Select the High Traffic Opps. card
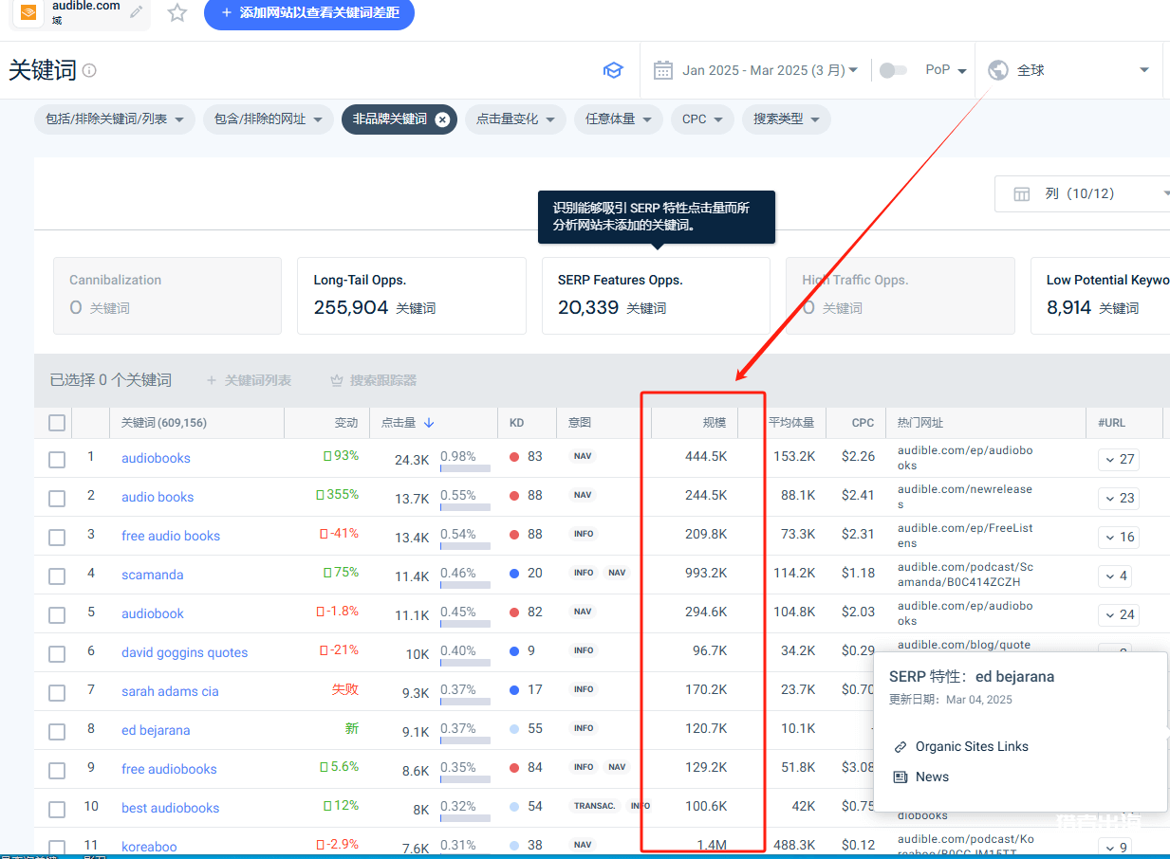Screen dimensions: 1170x859 (x=901, y=296)
